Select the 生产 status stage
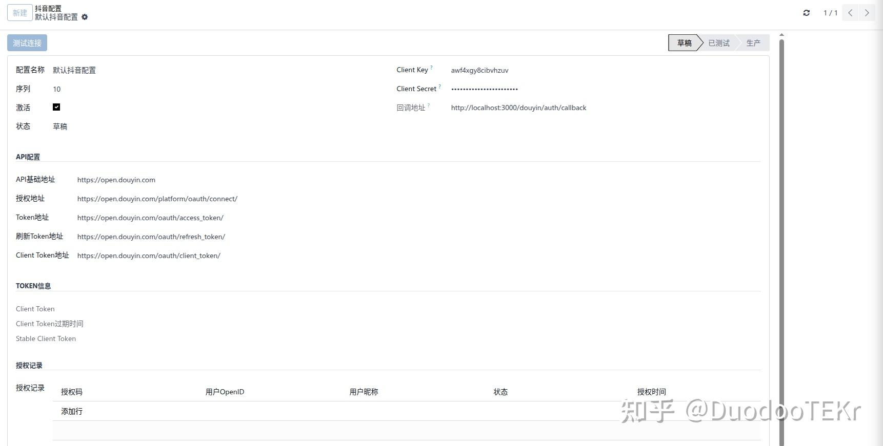The width and height of the screenshot is (883, 446). click(753, 43)
